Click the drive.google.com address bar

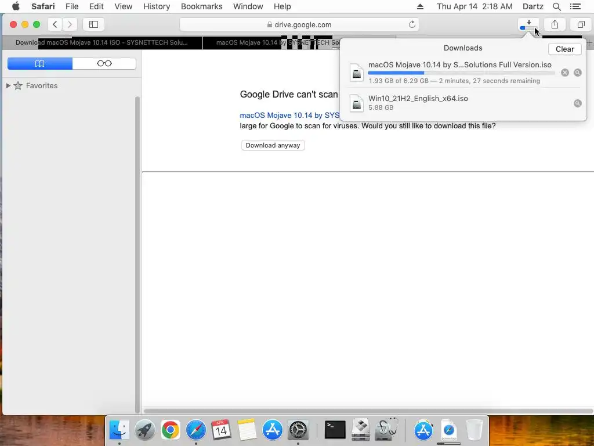click(x=299, y=24)
